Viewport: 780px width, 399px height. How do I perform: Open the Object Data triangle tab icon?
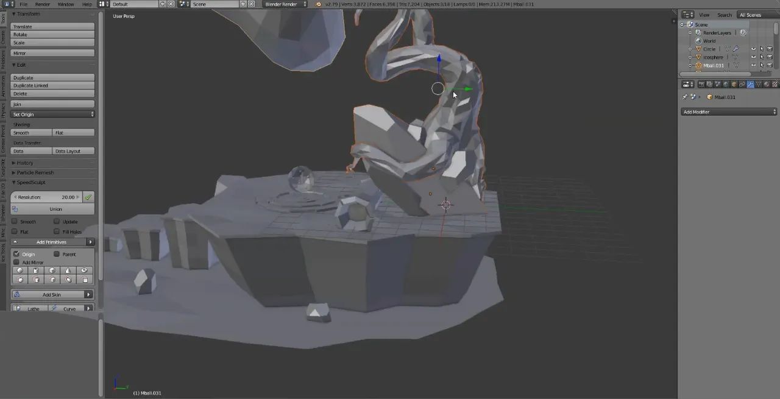coord(759,84)
